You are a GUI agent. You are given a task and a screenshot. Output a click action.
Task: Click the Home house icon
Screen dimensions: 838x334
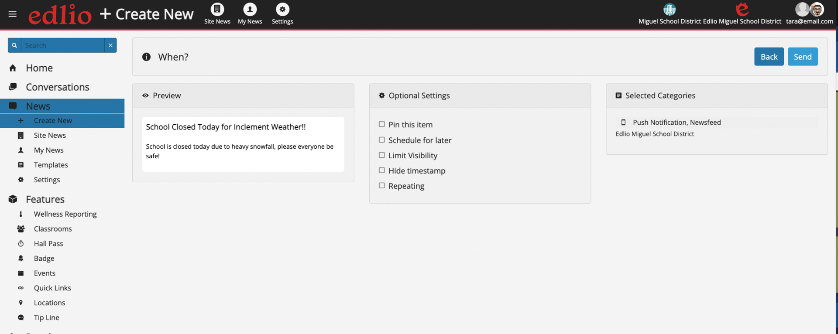[x=13, y=68]
